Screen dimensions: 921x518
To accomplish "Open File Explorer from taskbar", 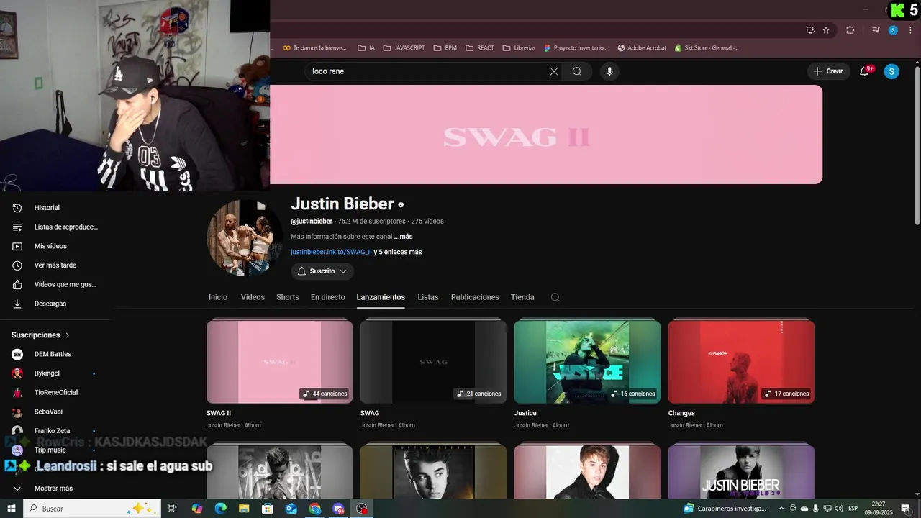I will click(244, 509).
